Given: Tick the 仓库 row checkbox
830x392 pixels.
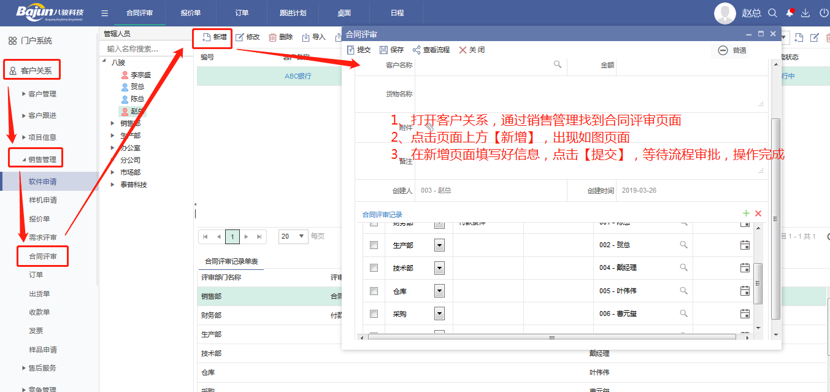Looking at the screenshot, I should (x=374, y=291).
